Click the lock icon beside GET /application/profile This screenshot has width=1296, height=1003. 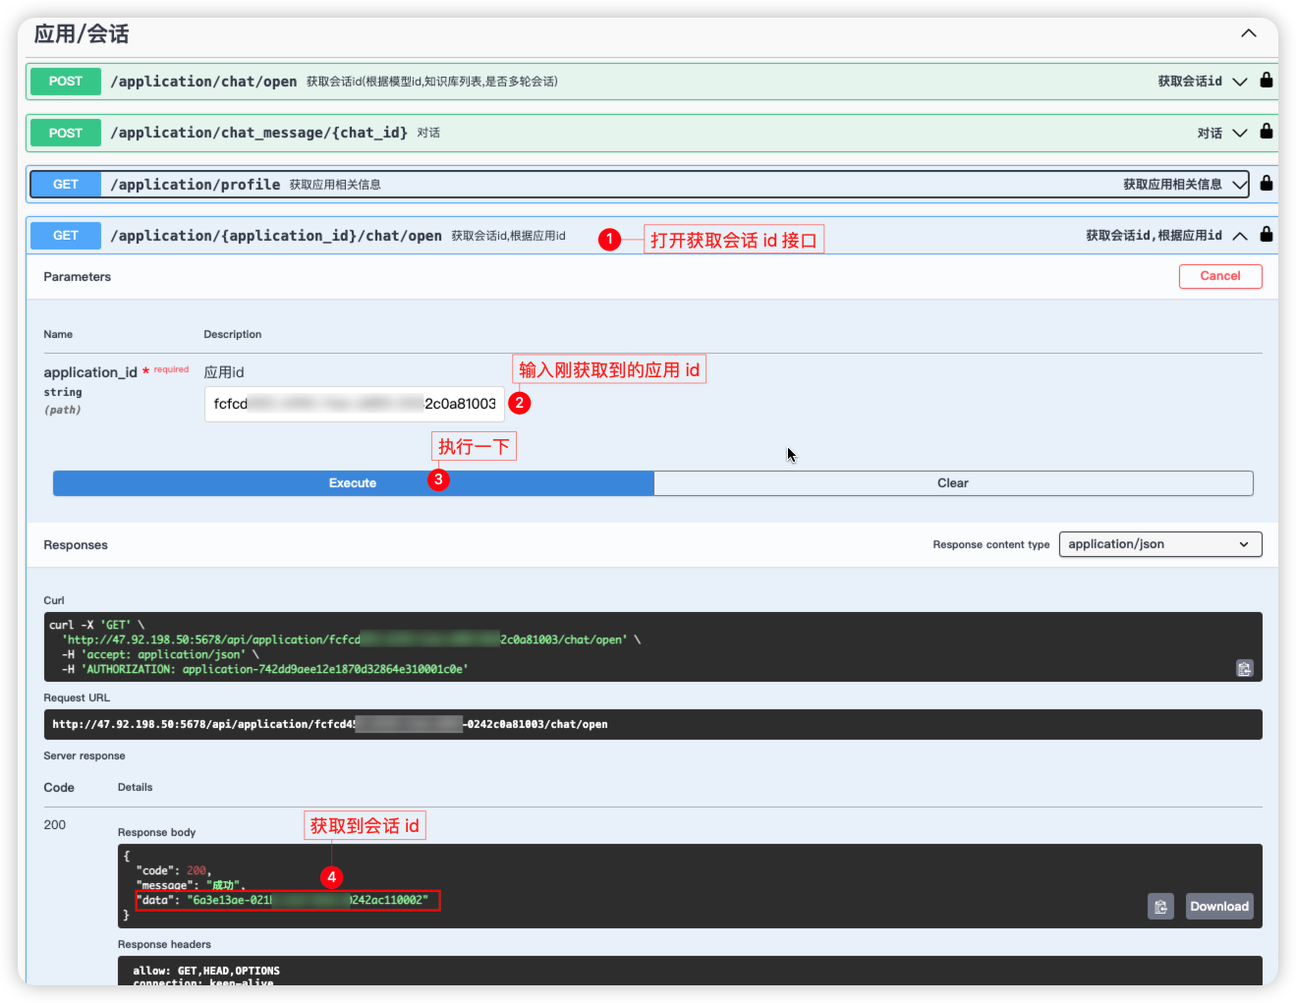click(1266, 184)
